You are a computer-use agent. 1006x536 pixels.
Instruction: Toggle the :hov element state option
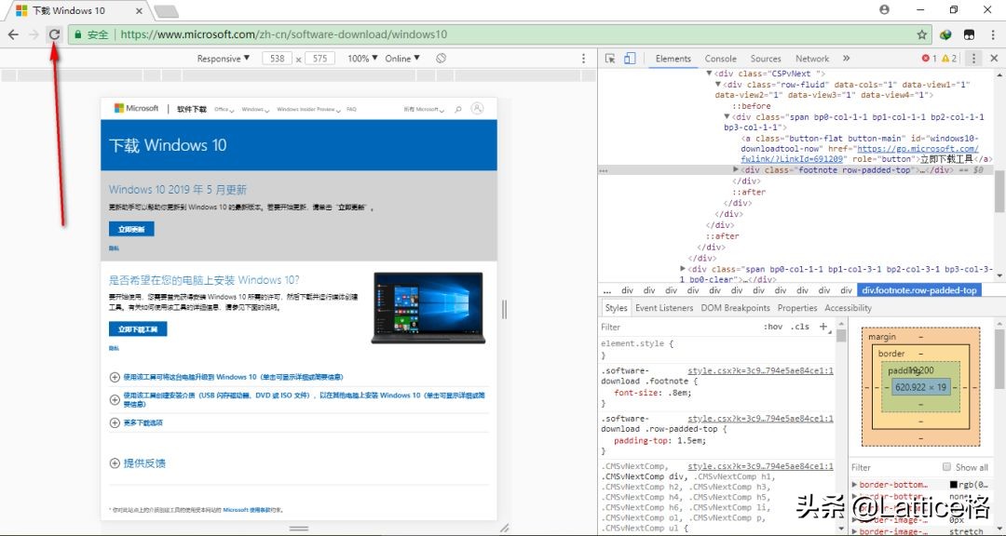[x=773, y=327]
